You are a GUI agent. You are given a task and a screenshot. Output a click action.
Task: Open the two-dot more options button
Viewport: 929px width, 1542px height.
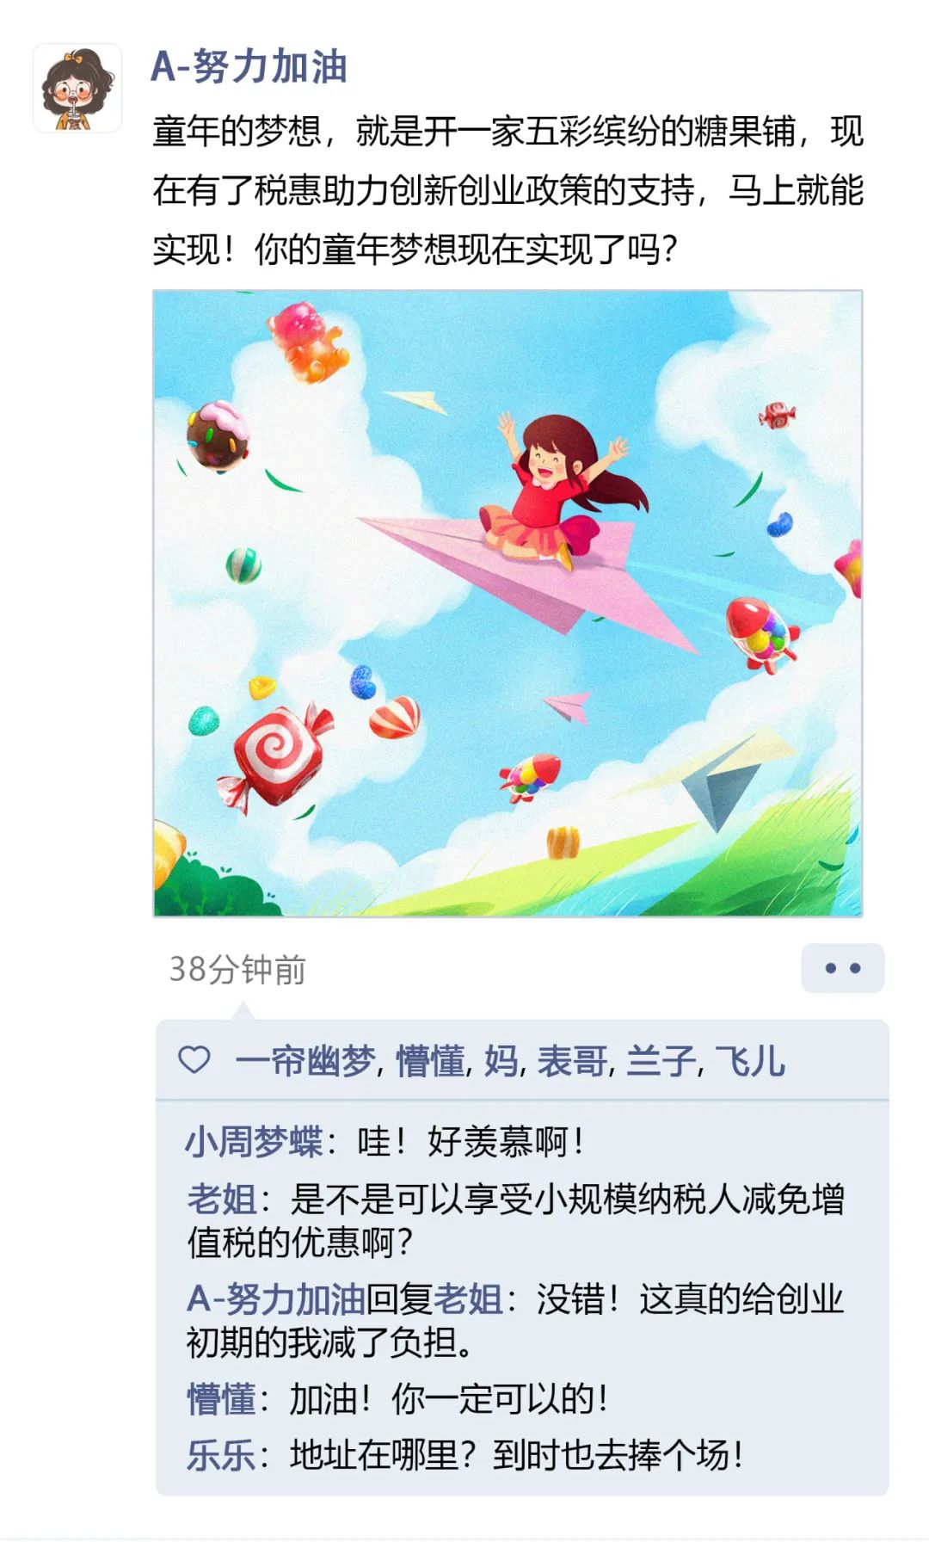pyautogui.click(x=842, y=968)
